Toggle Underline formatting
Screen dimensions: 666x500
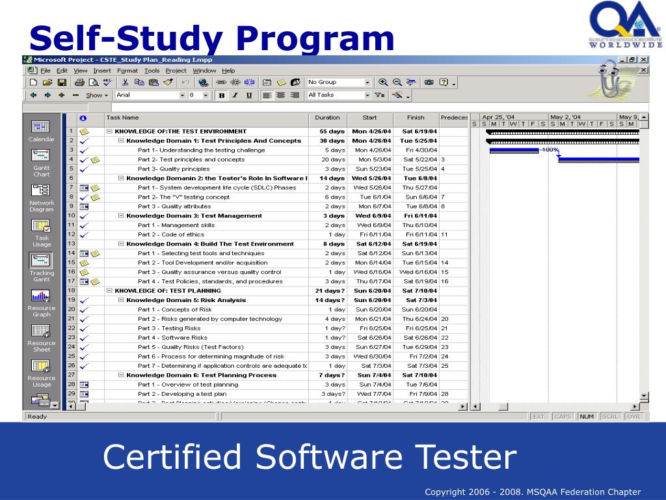coord(248,95)
